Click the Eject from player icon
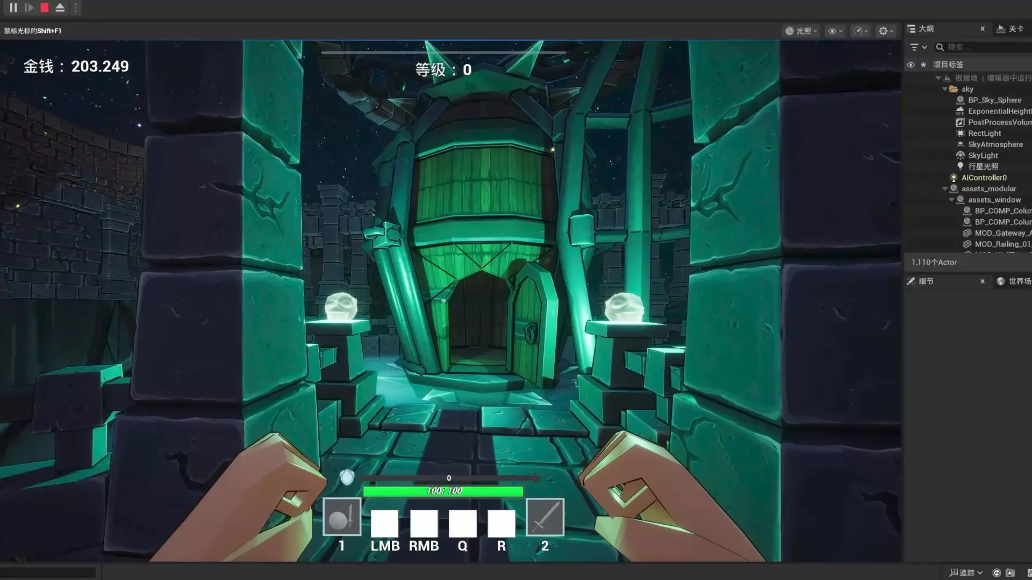Image resolution: width=1032 pixels, height=580 pixels. click(x=60, y=8)
